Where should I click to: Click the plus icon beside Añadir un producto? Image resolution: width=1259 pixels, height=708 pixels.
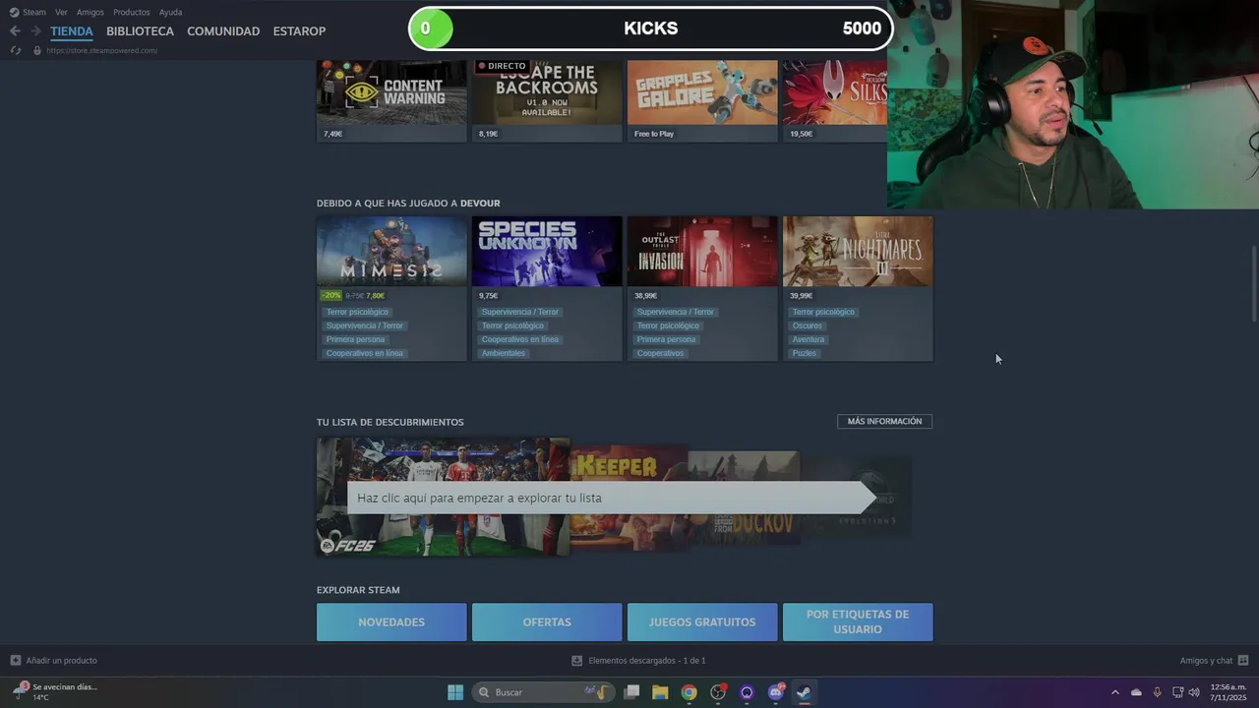15,660
